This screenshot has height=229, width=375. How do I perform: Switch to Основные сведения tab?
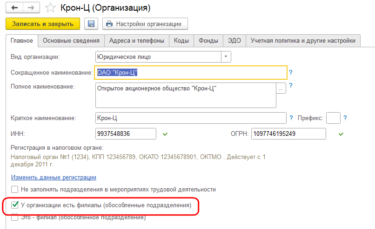point(71,41)
